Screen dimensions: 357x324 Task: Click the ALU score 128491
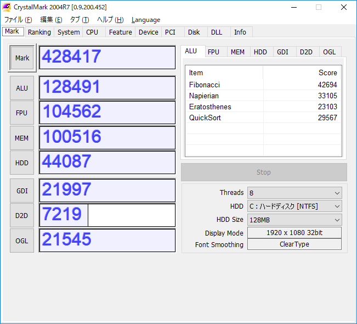(x=107, y=88)
